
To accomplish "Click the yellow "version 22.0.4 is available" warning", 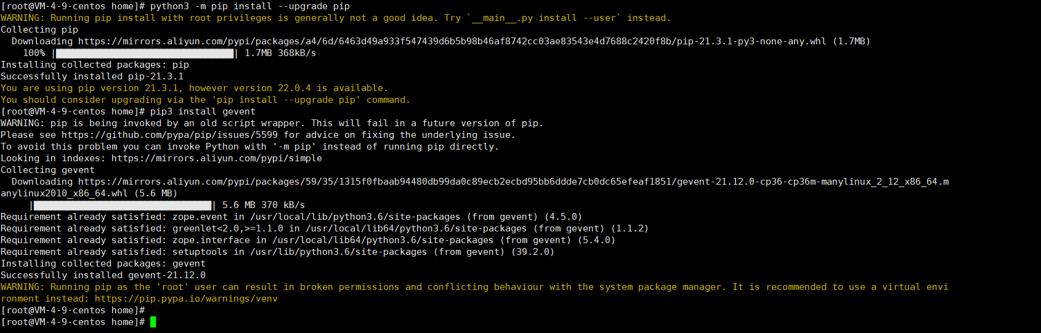I will coord(194,88).
